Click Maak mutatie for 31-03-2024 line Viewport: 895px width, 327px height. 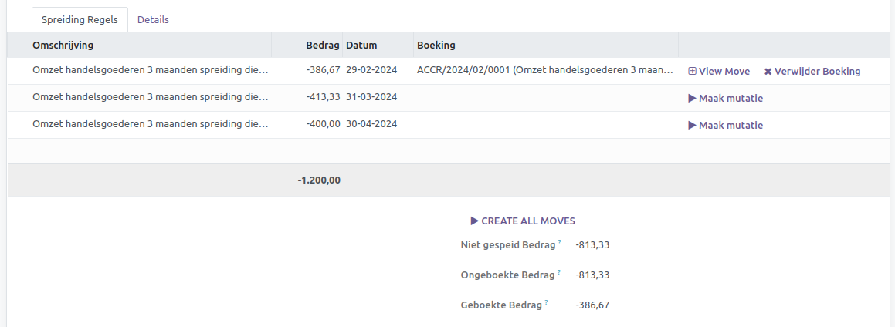(x=725, y=98)
